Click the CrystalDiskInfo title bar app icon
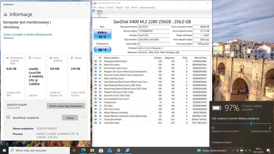Image resolution: width=274 pixels, height=154 pixels. (x=95, y=3)
